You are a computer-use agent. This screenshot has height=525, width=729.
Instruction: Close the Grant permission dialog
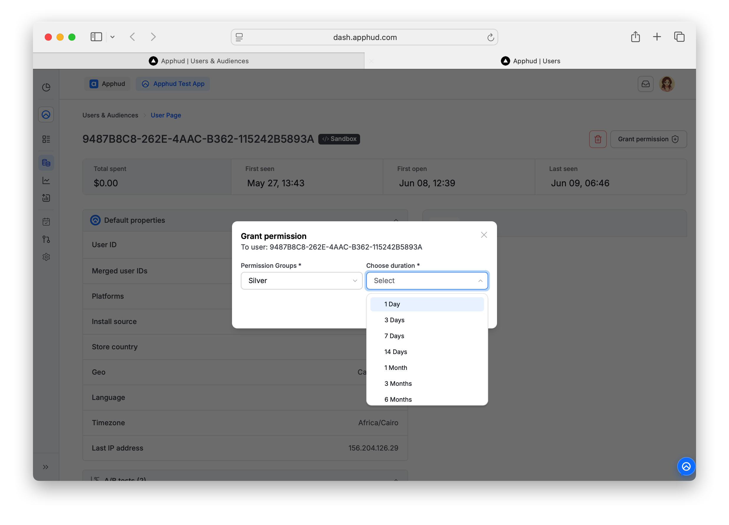click(484, 235)
